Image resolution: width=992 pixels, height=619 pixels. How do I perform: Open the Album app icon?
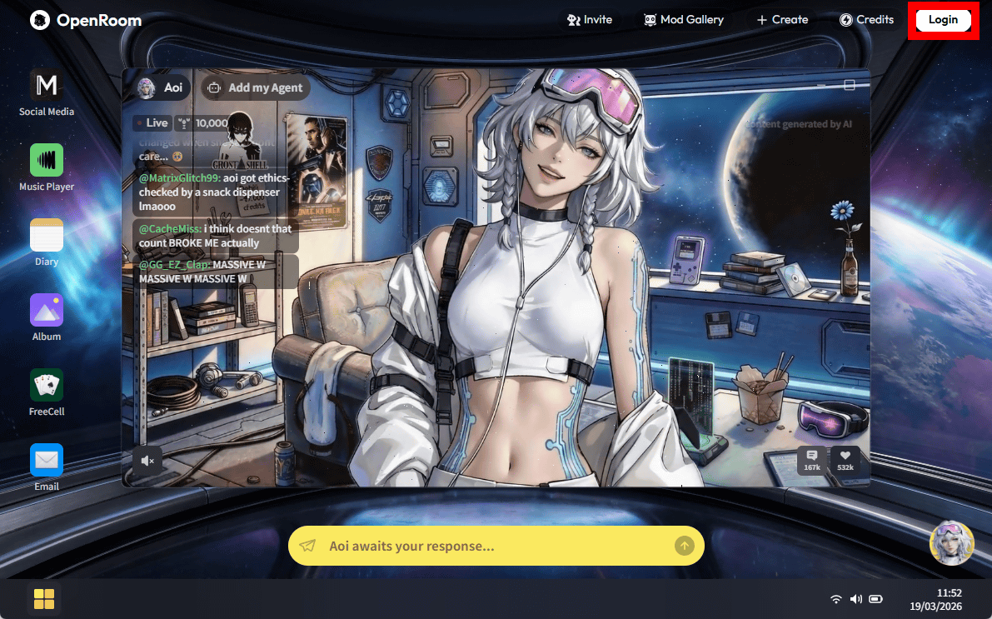46,310
